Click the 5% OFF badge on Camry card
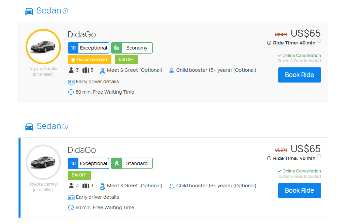The width and height of the screenshot is (354, 224). (79, 175)
